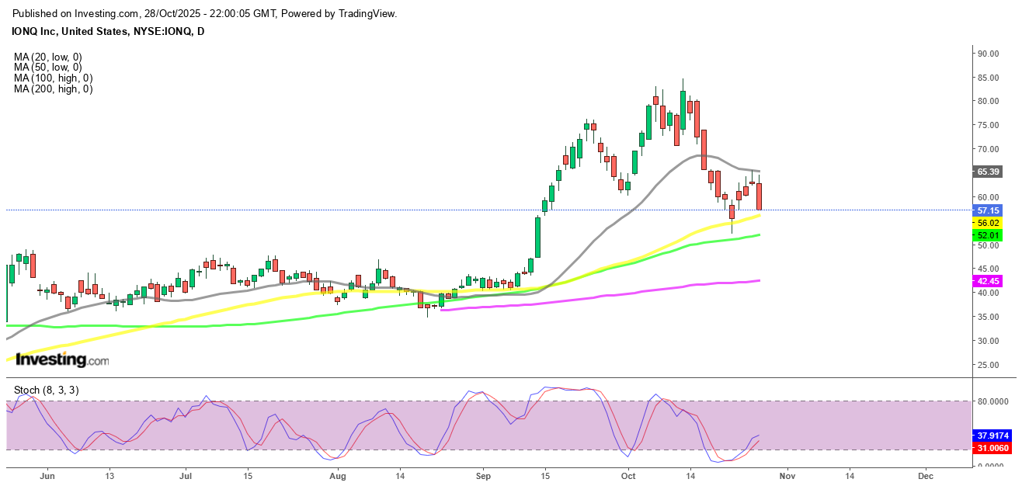Select the MA (20, low, 0) legend entry
Screen dimensions: 1022x486
(x=47, y=57)
